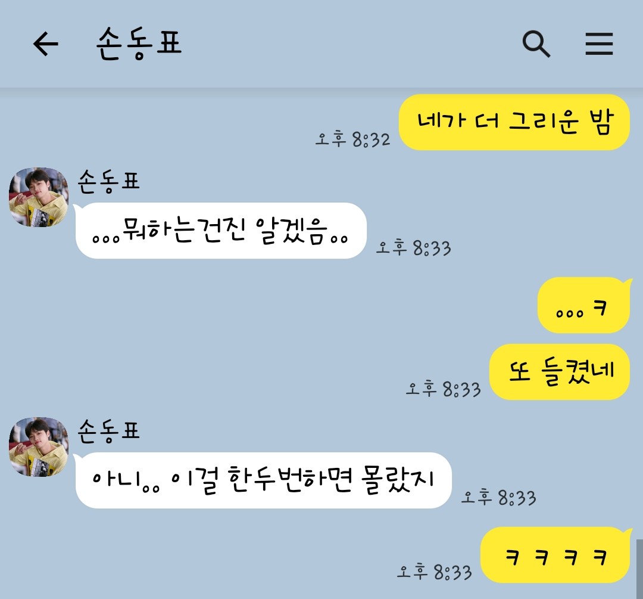Click the chat scrollbar handle
This screenshot has width=643, height=599.
pos(639,569)
